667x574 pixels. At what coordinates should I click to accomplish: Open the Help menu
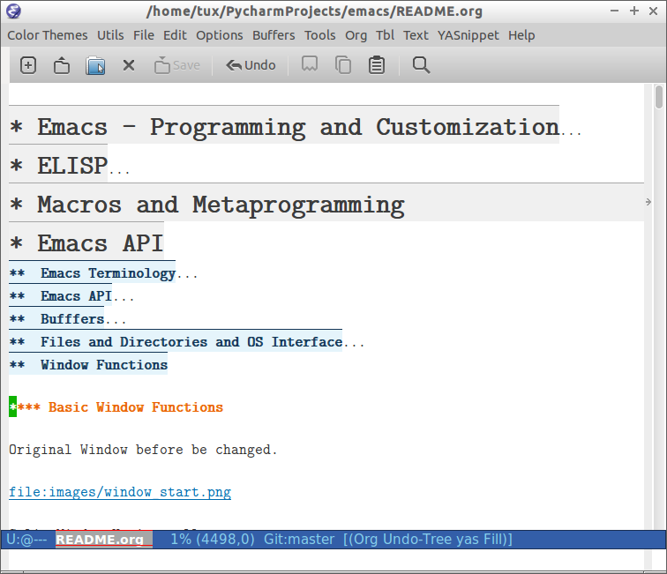(x=521, y=35)
